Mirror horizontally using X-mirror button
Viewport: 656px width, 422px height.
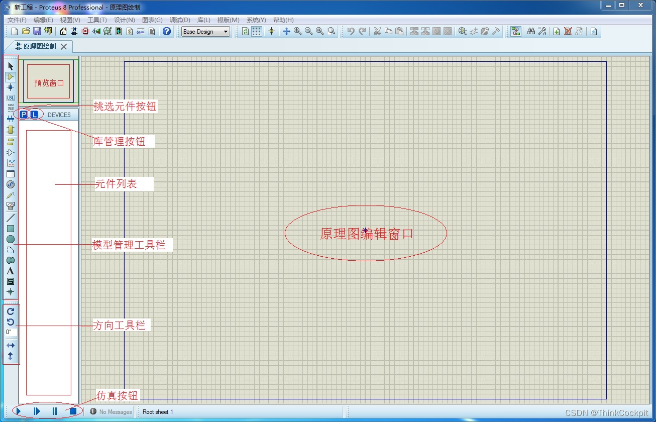(x=11, y=346)
